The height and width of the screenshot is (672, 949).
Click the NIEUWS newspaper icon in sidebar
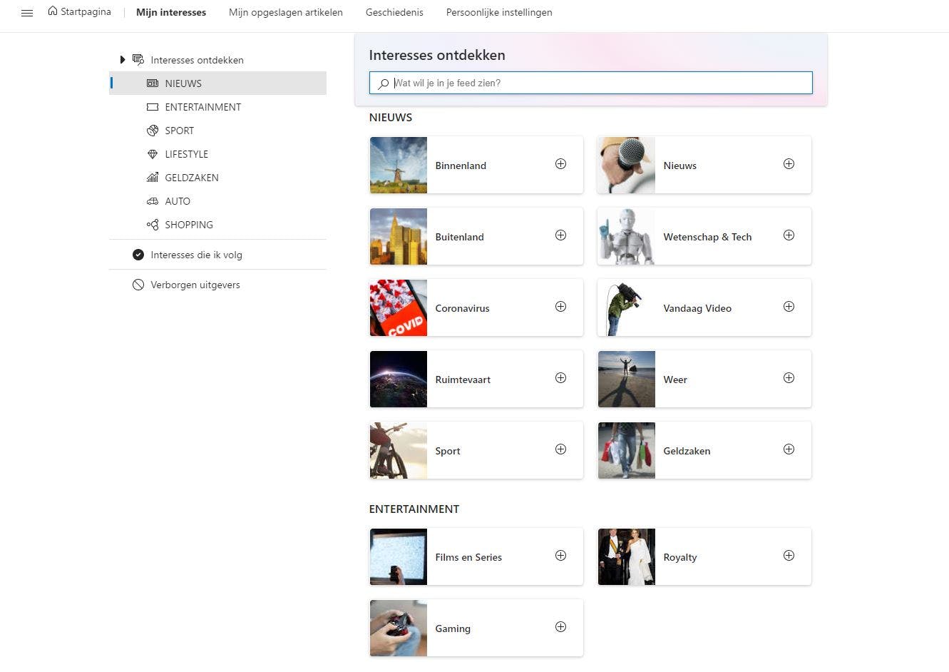click(153, 83)
